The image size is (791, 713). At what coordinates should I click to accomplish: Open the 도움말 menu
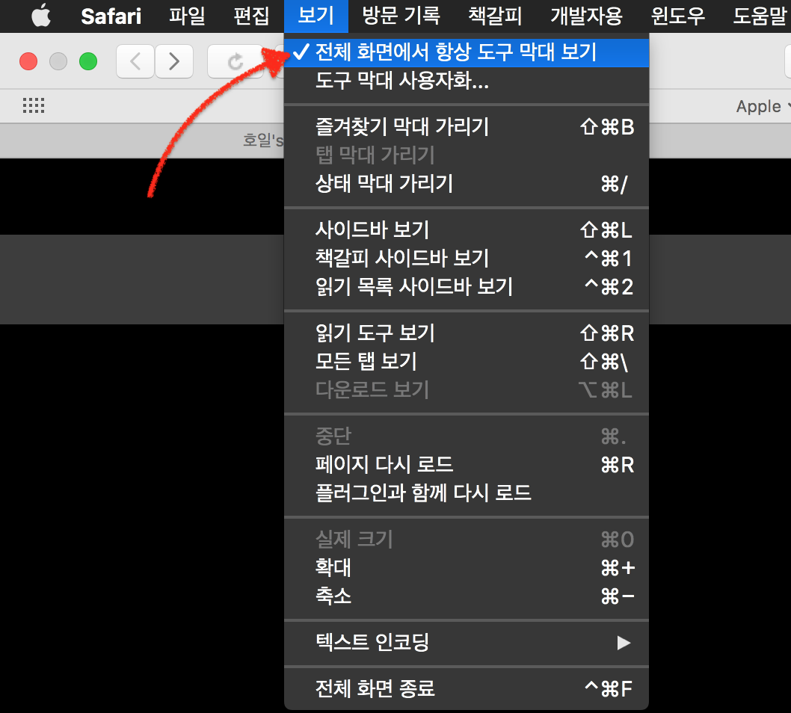point(760,16)
